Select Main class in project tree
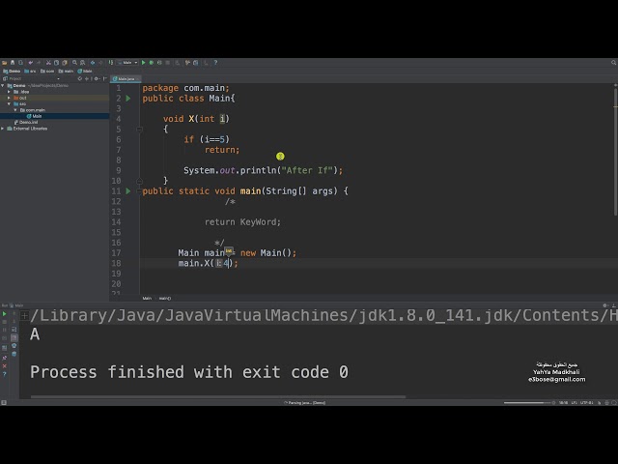618x464 pixels. tap(35, 116)
